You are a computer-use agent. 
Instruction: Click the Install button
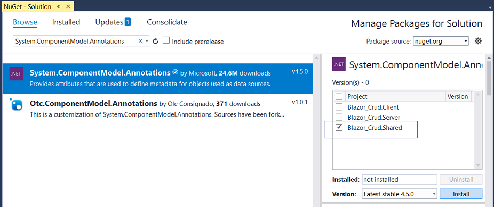pyautogui.click(x=461, y=194)
